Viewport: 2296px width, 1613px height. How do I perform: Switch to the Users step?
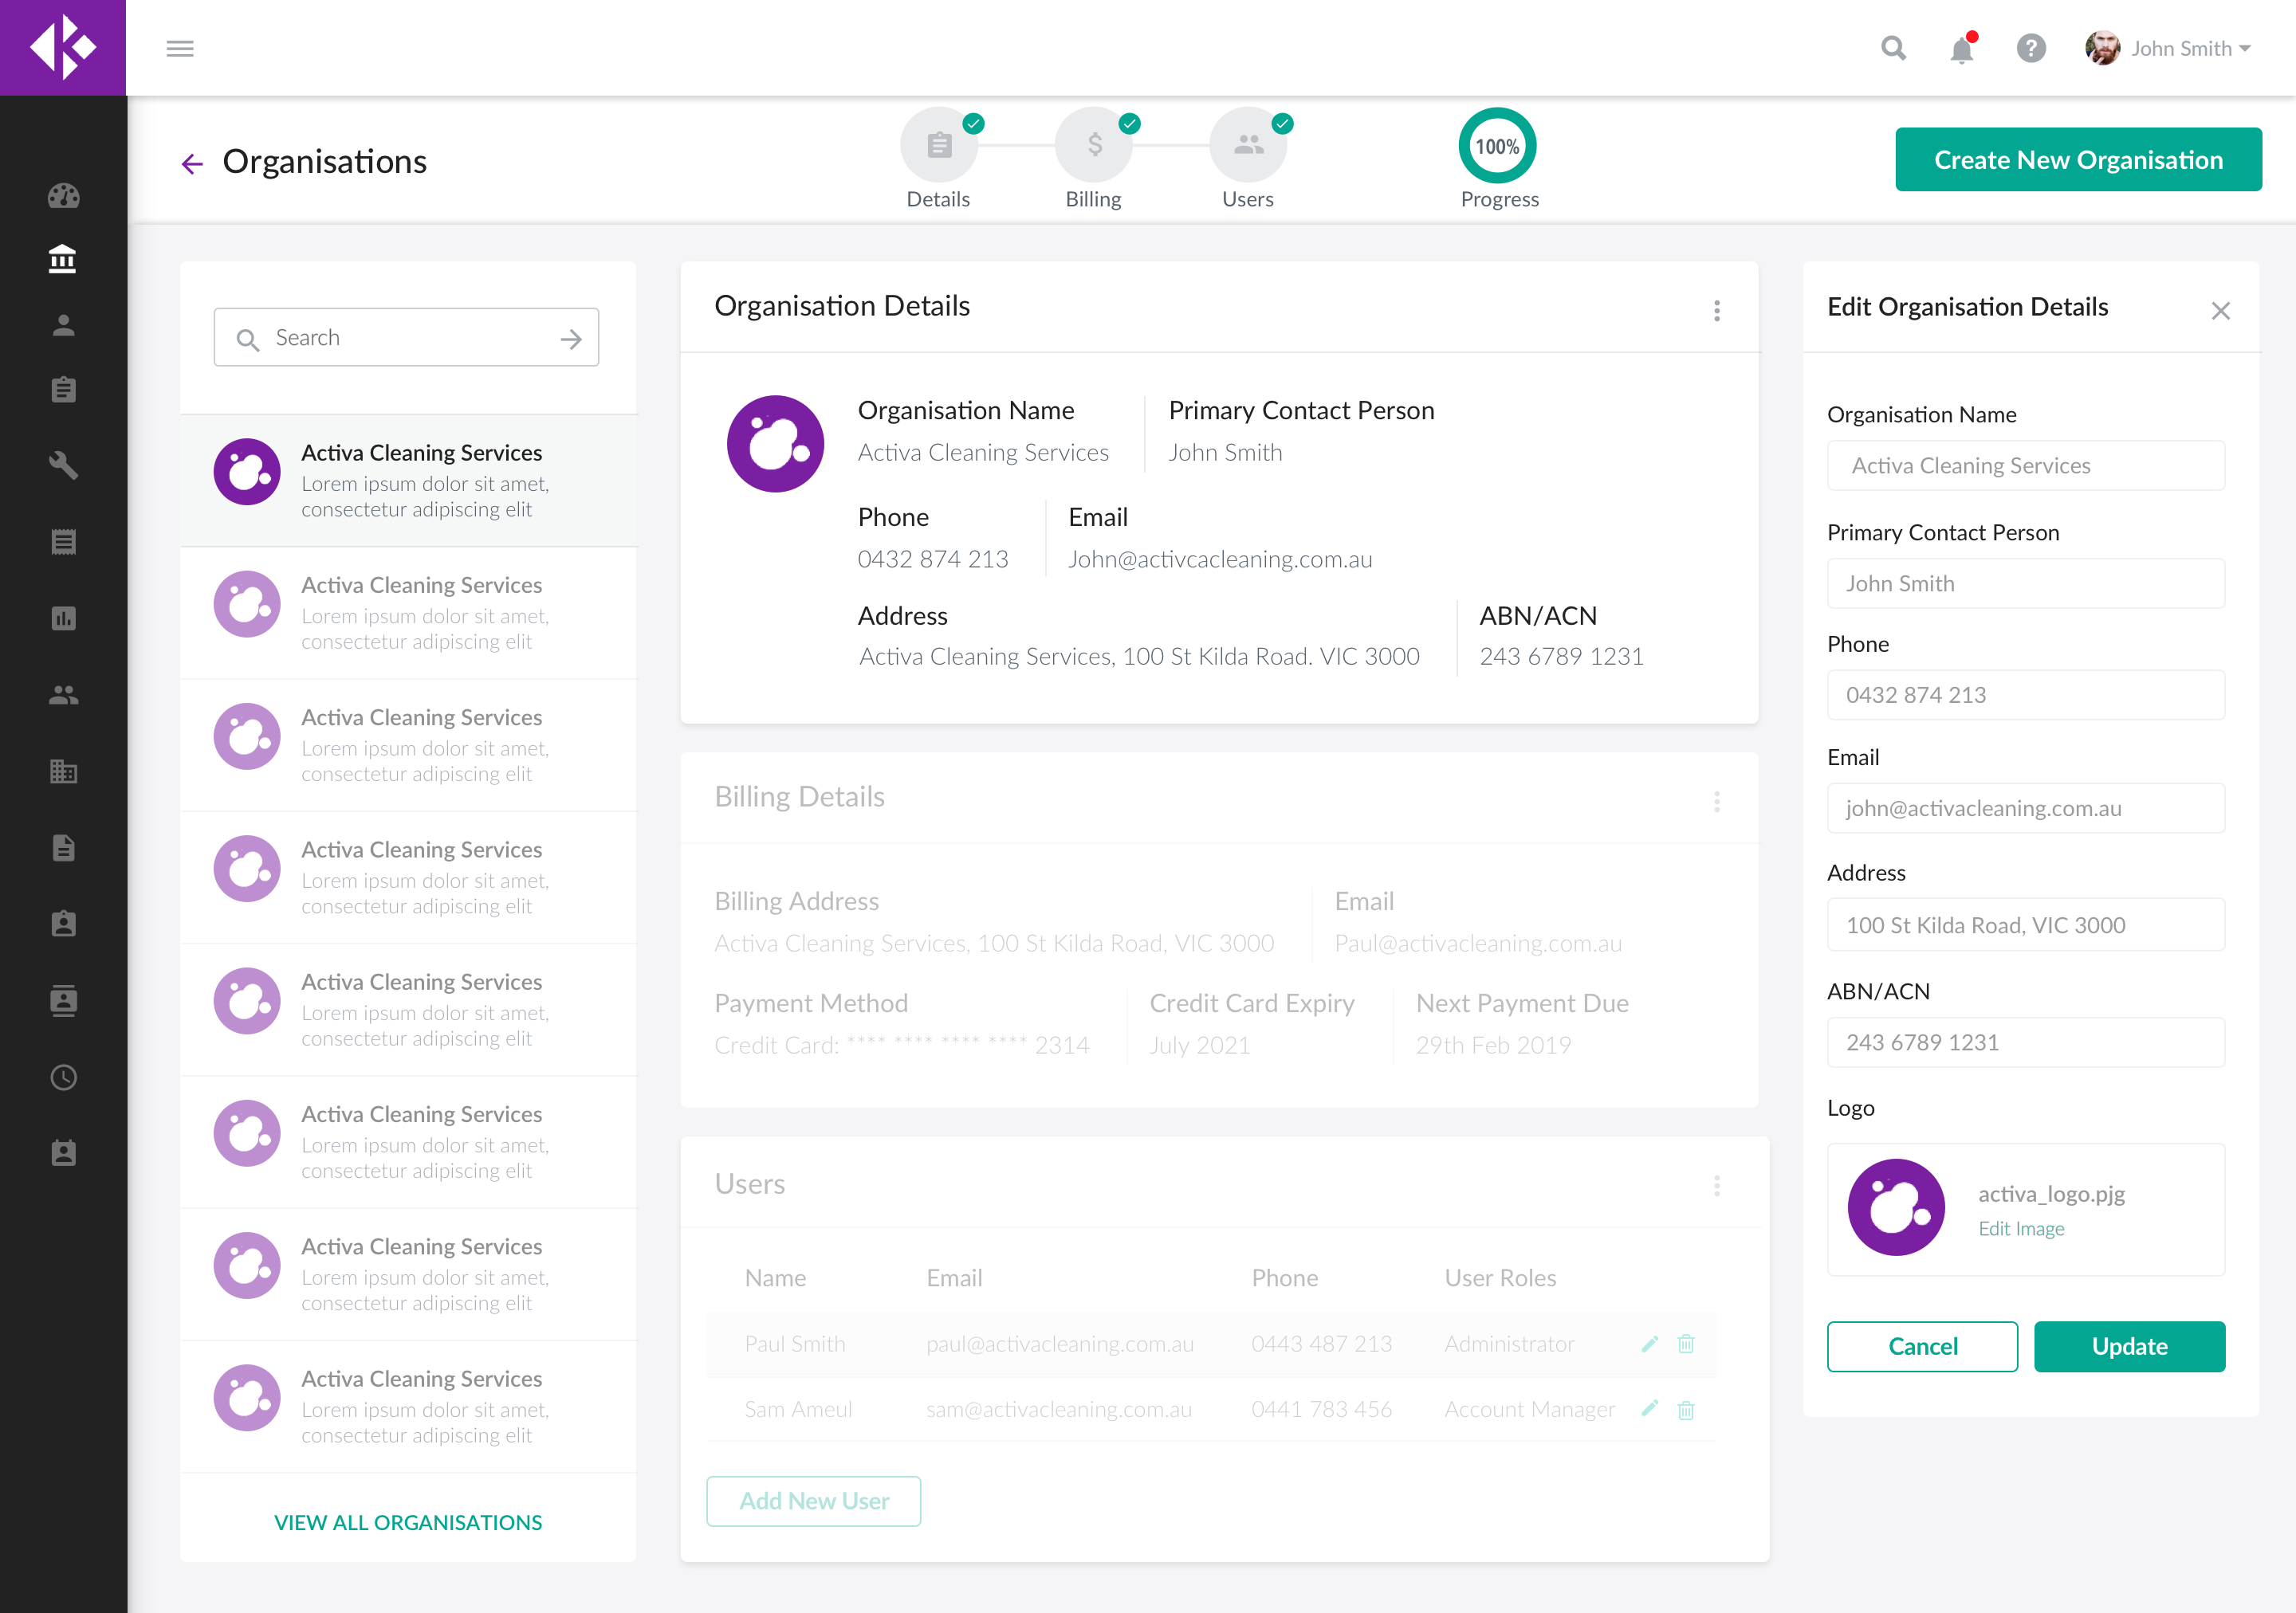pos(1247,147)
